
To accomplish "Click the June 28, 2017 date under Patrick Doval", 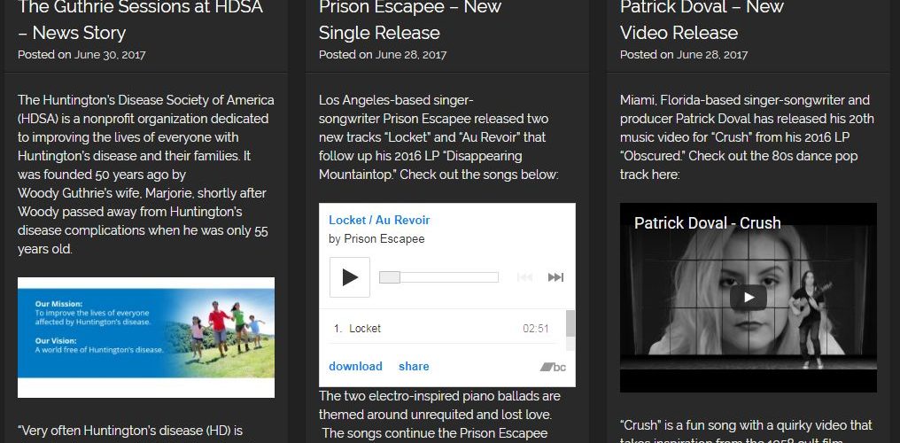I will click(712, 55).
